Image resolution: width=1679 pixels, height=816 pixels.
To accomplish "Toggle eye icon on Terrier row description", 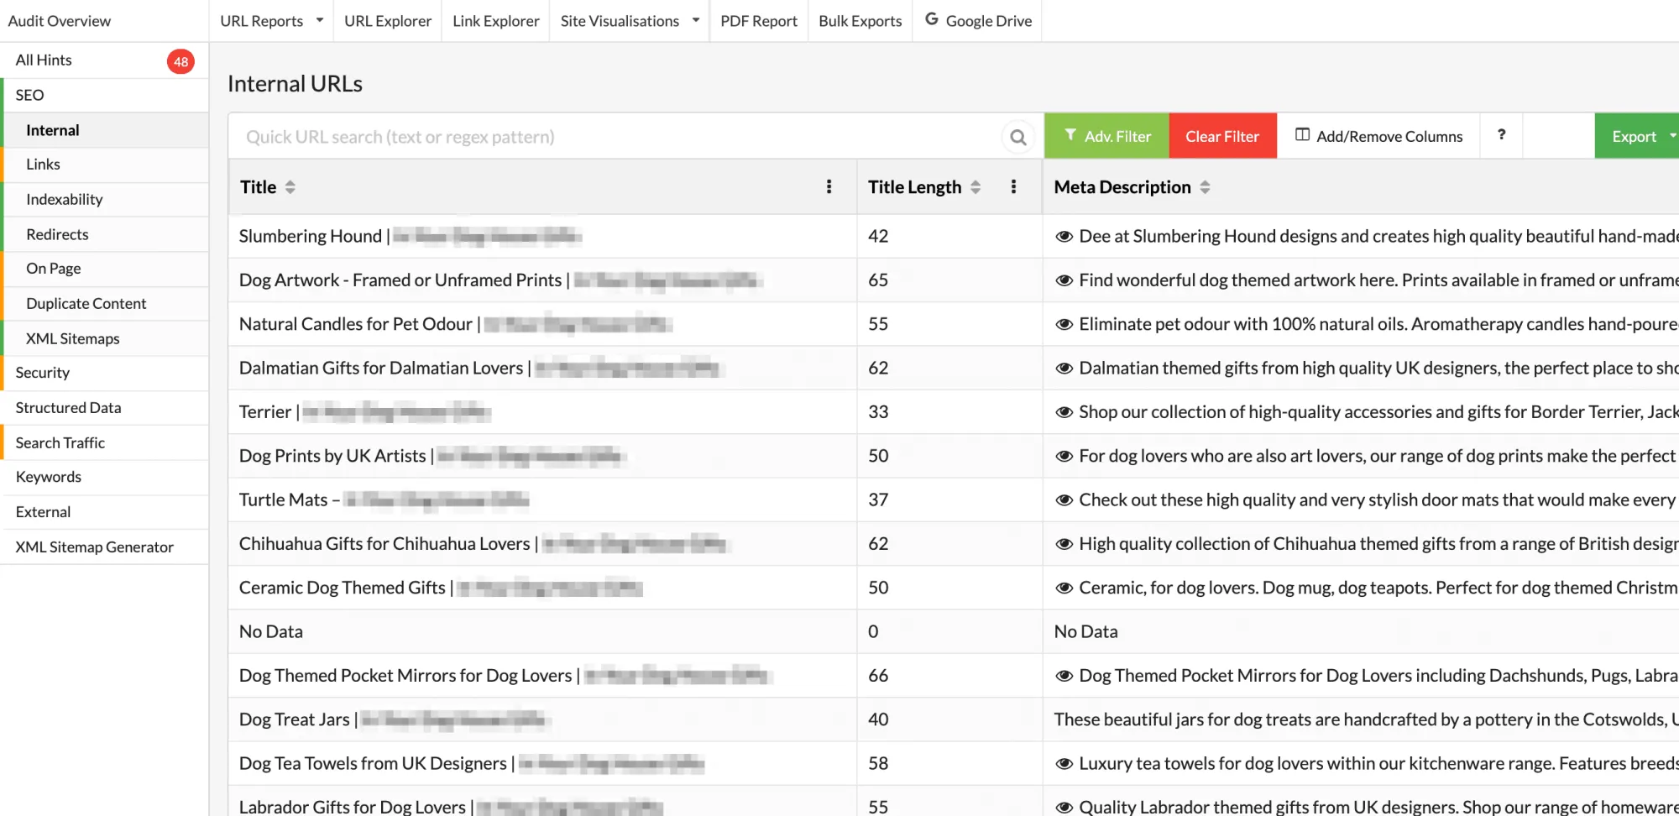I will (x=1064, y=412).
